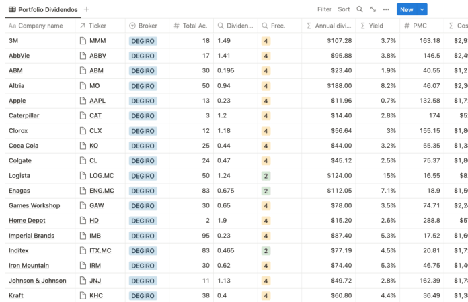
Task: Click yield 15% in Logista row
Action: 389,176
